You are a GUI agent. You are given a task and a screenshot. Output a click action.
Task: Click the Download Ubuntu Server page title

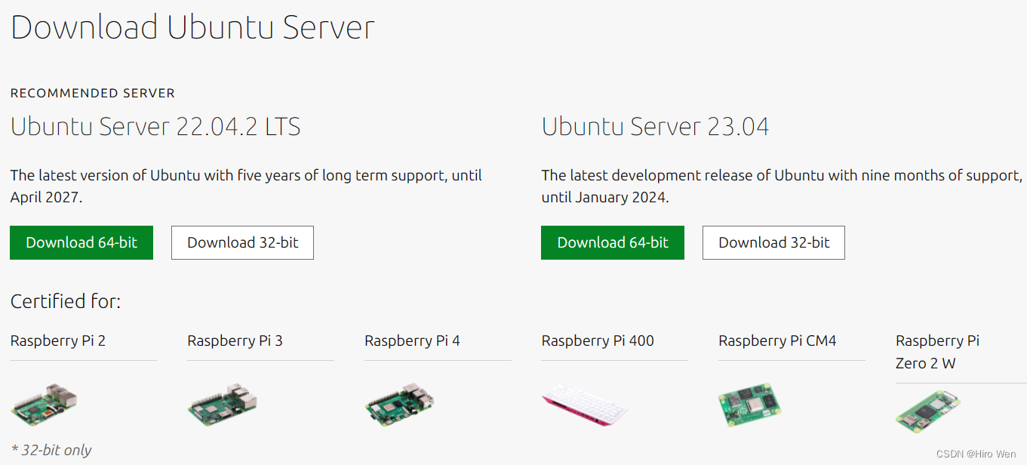[192, 27]
